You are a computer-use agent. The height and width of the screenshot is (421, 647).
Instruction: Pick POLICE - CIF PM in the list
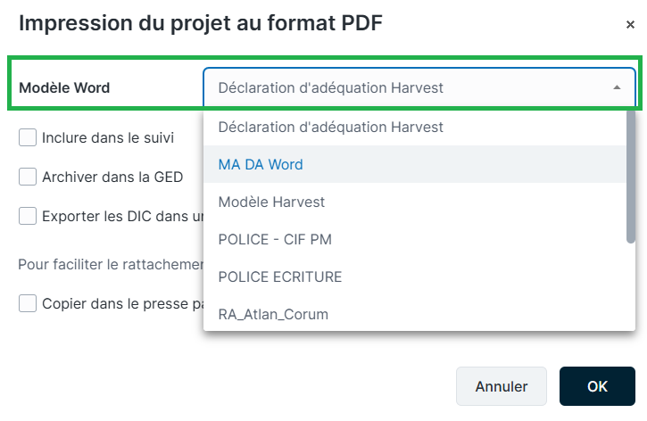415,240
